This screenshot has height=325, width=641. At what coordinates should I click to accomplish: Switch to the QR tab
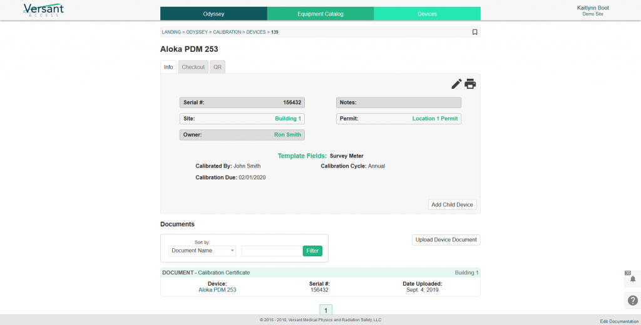(x=217, y=67)
